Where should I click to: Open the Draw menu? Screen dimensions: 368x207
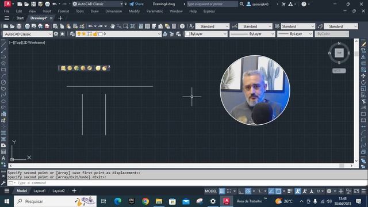[x=94, y=11]
